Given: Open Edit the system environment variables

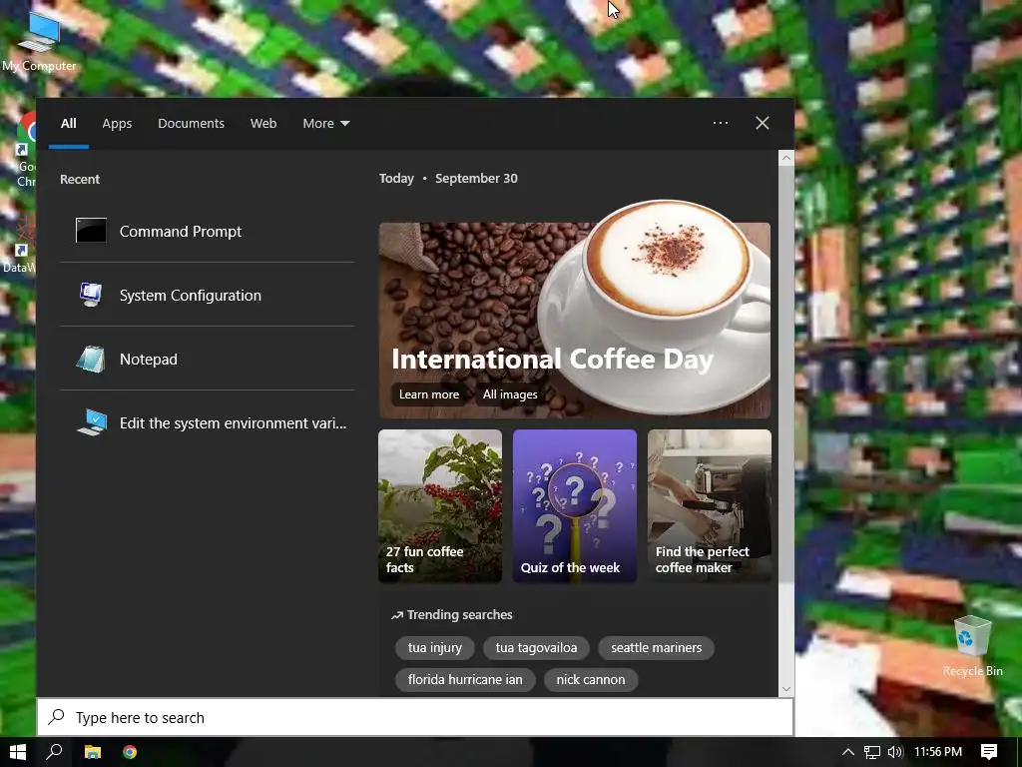Looking at the screenshot, I should (208, 422).
